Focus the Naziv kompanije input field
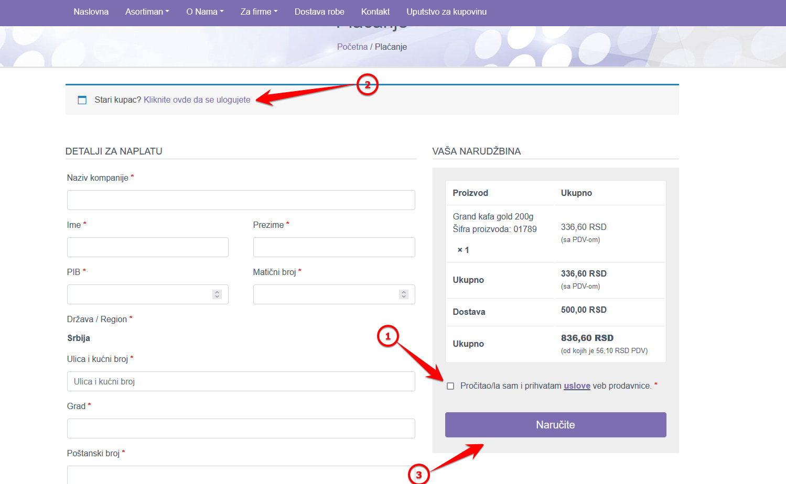Image resolution: width=786 pixels, height=484 pixels. click(241, 200)
